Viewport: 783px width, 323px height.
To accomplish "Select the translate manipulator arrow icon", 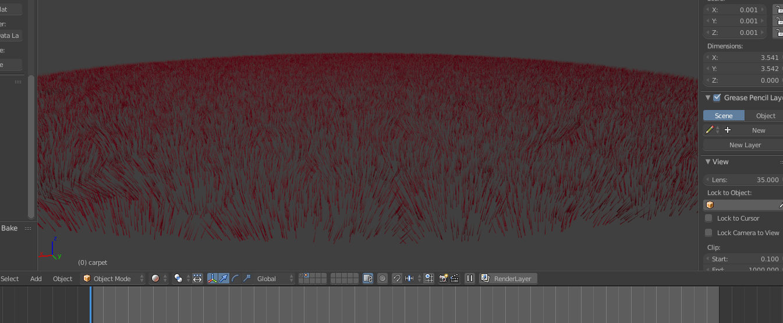I will click(224, 279).
